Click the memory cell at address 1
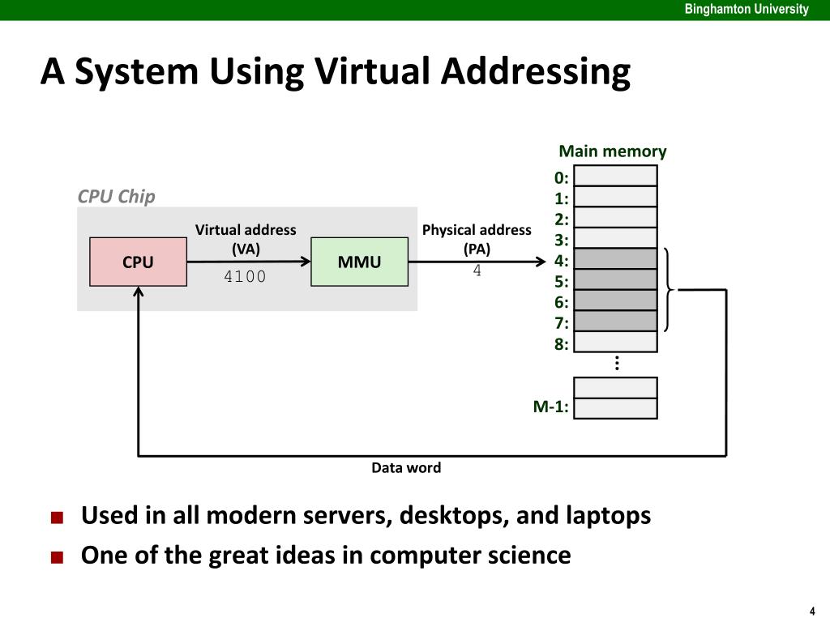Screen dimensions: 830x622 pos(616,196)
